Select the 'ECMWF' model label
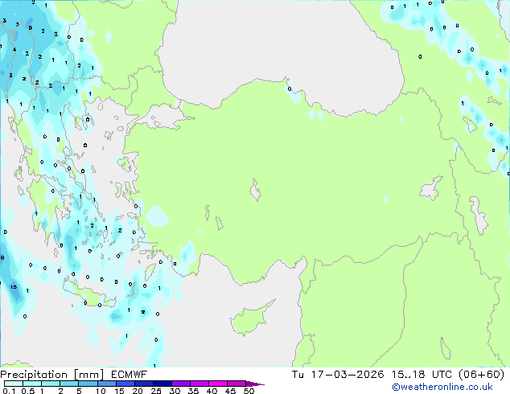This screenshot has width=510, height=394. point(129,375)
